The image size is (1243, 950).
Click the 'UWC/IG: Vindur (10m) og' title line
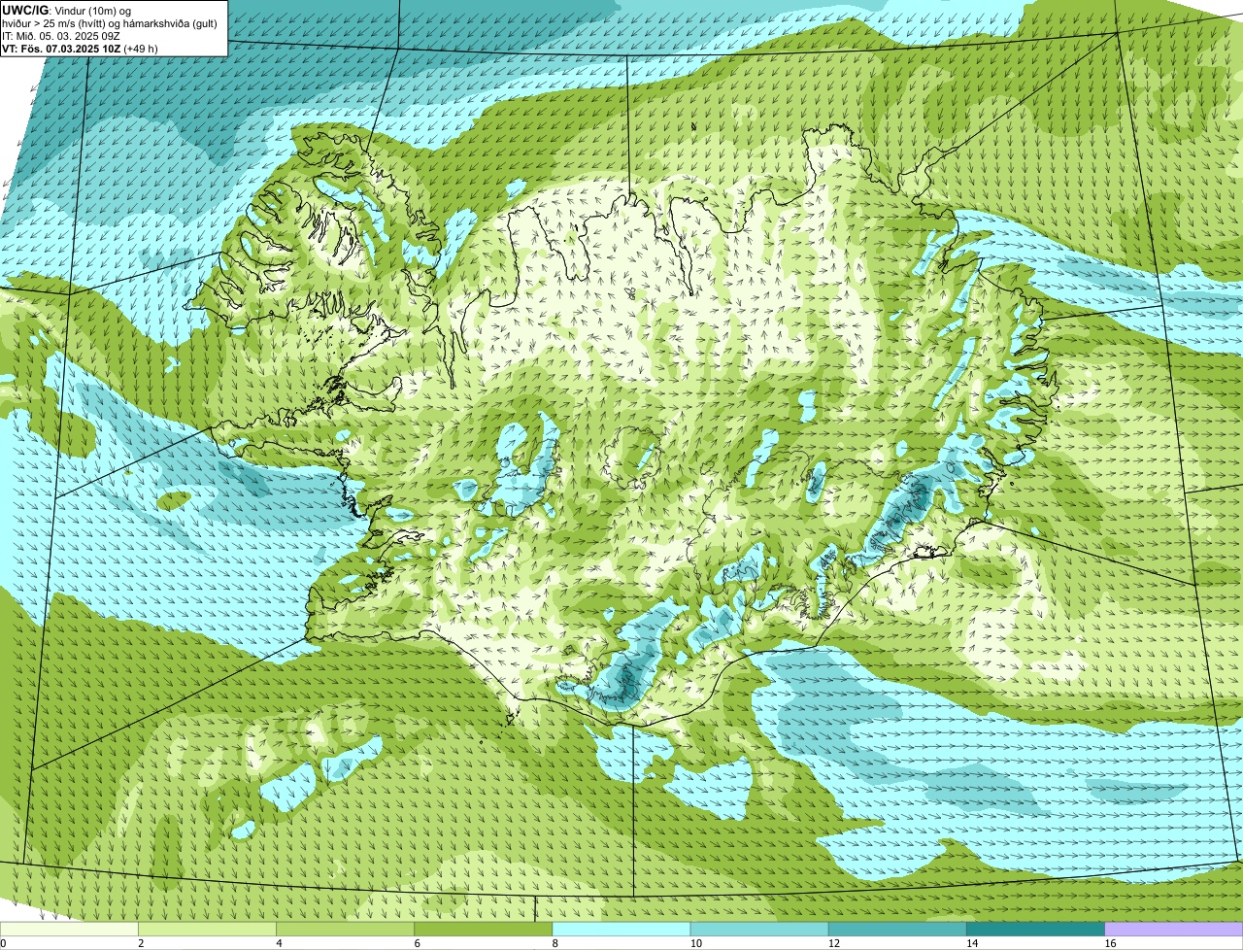coord(66,10)
